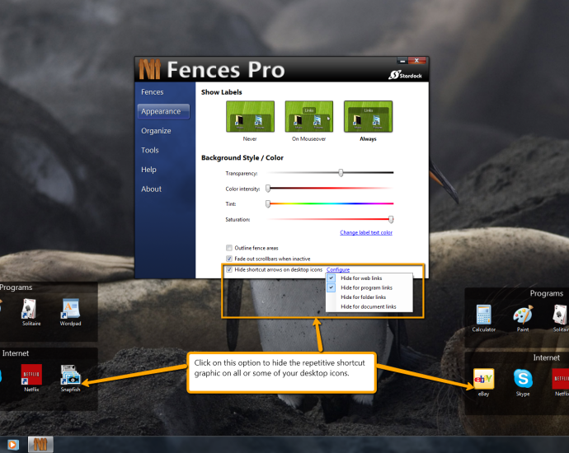Open the About section
The height and width of the screenshot is (453, 569).
point(152,189)
